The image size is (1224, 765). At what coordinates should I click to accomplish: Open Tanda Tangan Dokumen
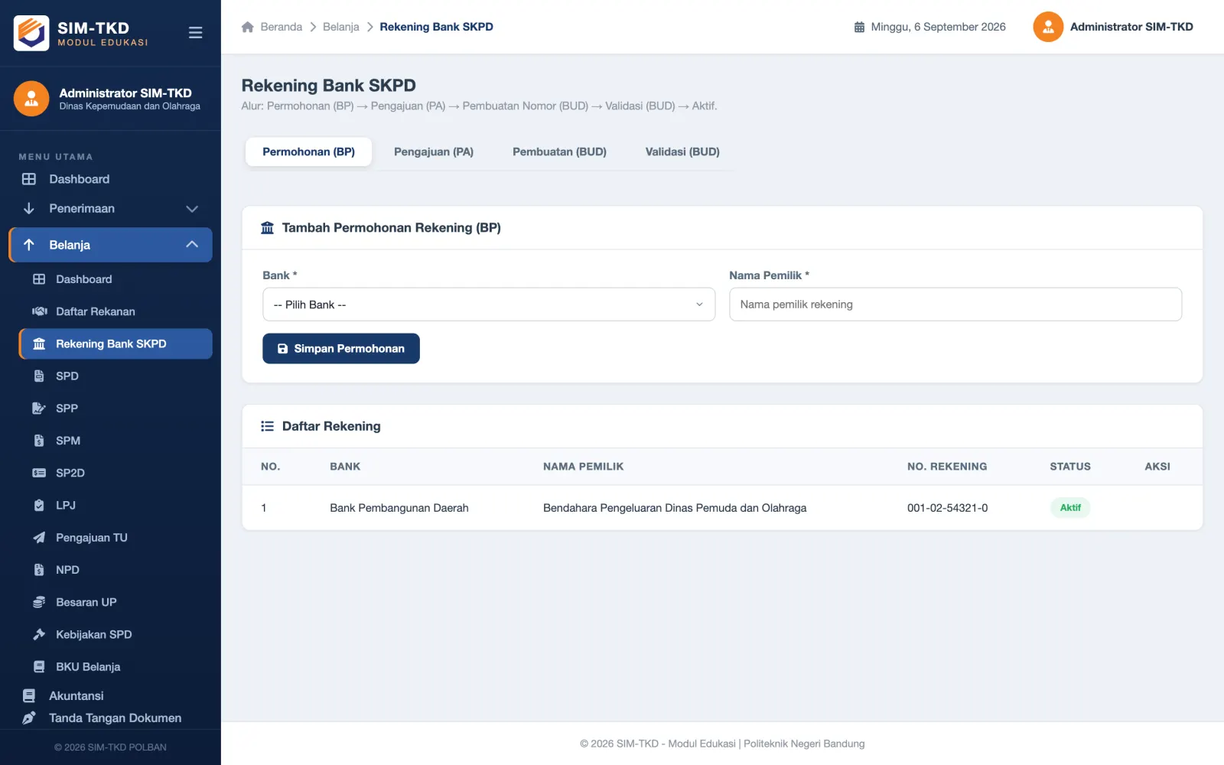[x=110, y=718]
